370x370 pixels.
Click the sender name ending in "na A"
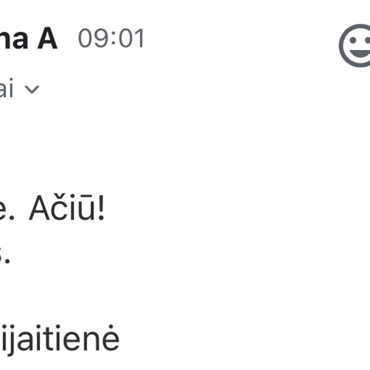[x=28, y=38]
